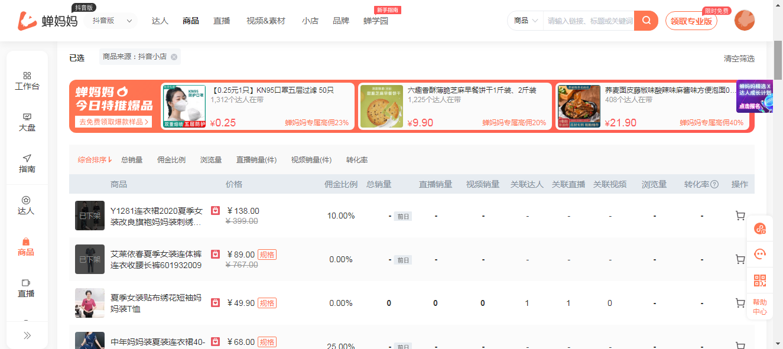Open 视频&素材 in the top navigation

(x=266, y=21)
